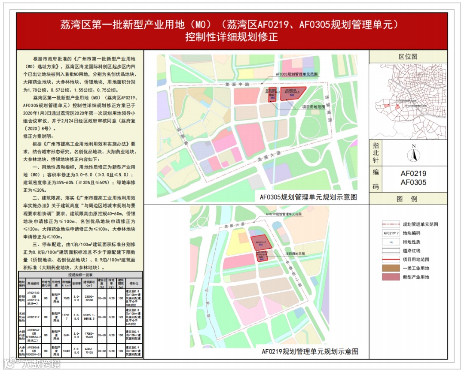Click the 停车位 column header
The width and height of the screenshot is (464, 372).
point(134,284)
